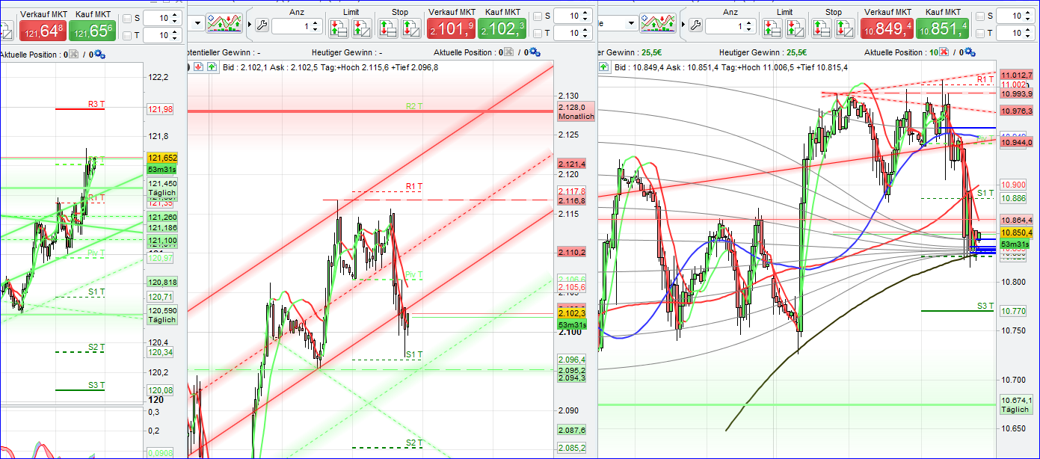Click the wrench configuration icon on the middle chart
Image resolution: width=1040 pixels, height=459 pixels.
click(263, 24)
